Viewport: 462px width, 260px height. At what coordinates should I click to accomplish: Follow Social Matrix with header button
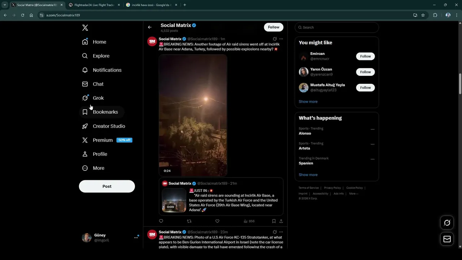tap(274, 27)
